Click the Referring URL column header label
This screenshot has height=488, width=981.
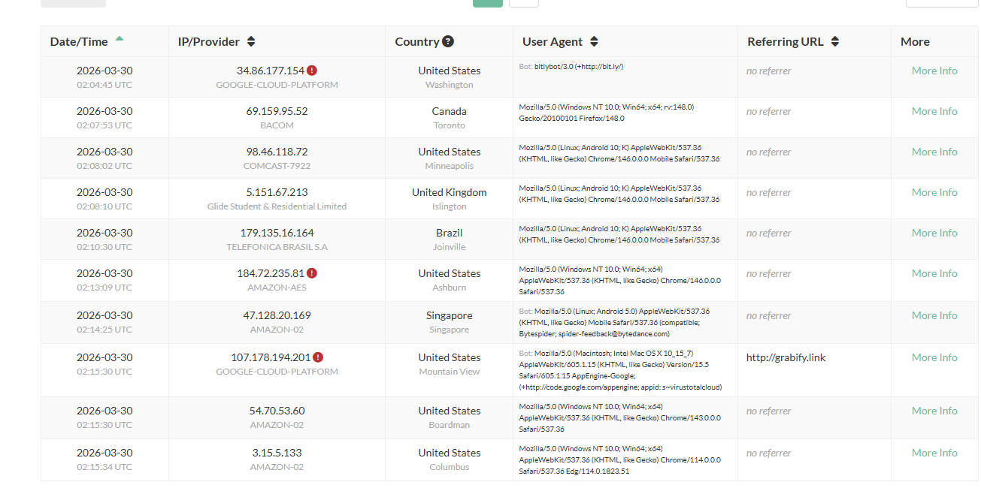[786, 42]
